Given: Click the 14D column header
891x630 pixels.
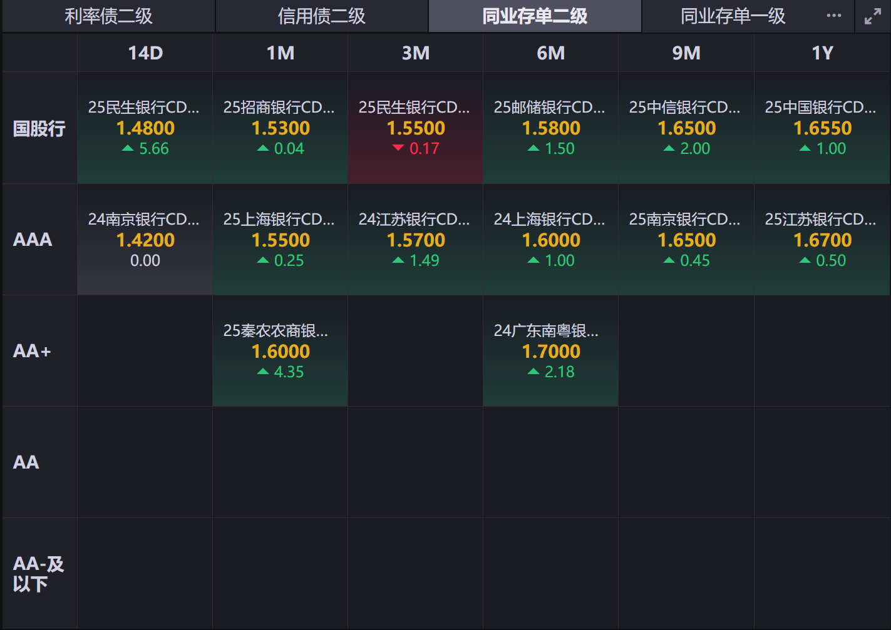Looking at the screenshot, I should (x=145, y=53).
